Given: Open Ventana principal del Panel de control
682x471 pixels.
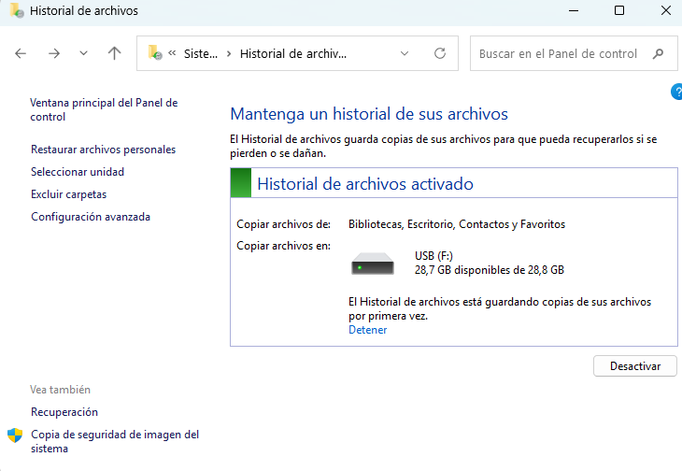Looking at the screenshot, I should pyautogui.click(x=104, y=109).
